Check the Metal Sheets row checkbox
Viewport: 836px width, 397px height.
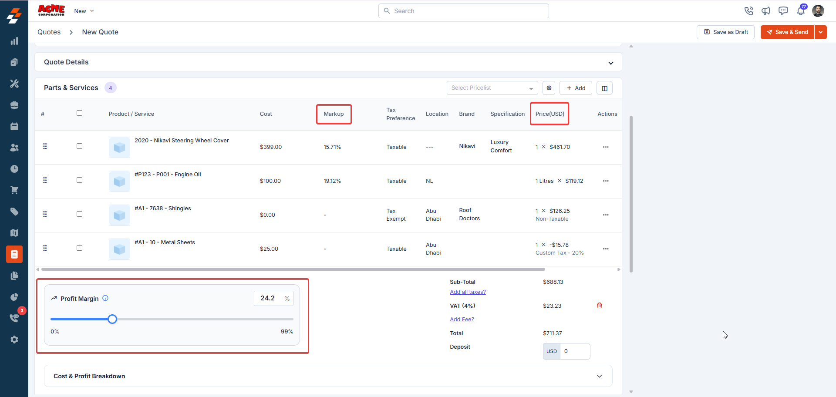tap(79, 248)
